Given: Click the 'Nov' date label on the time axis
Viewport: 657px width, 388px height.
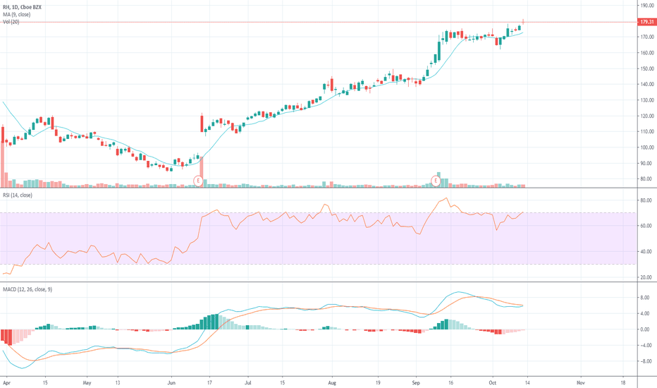Looking at the screenshot, I should pos(581,383).
